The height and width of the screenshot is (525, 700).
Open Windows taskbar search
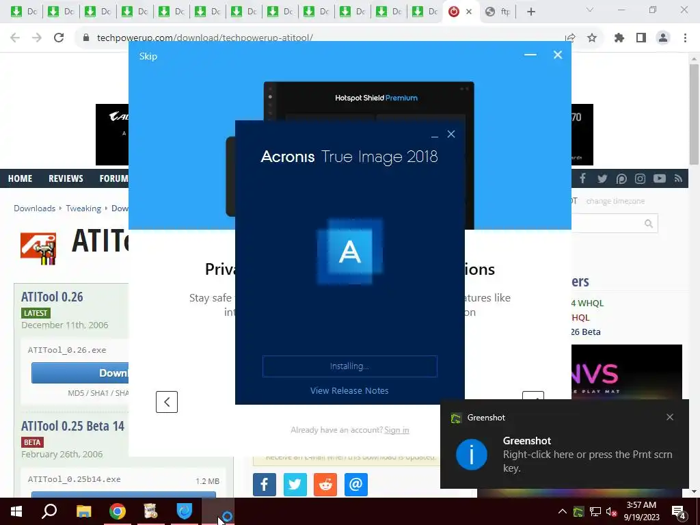(49, 511)
